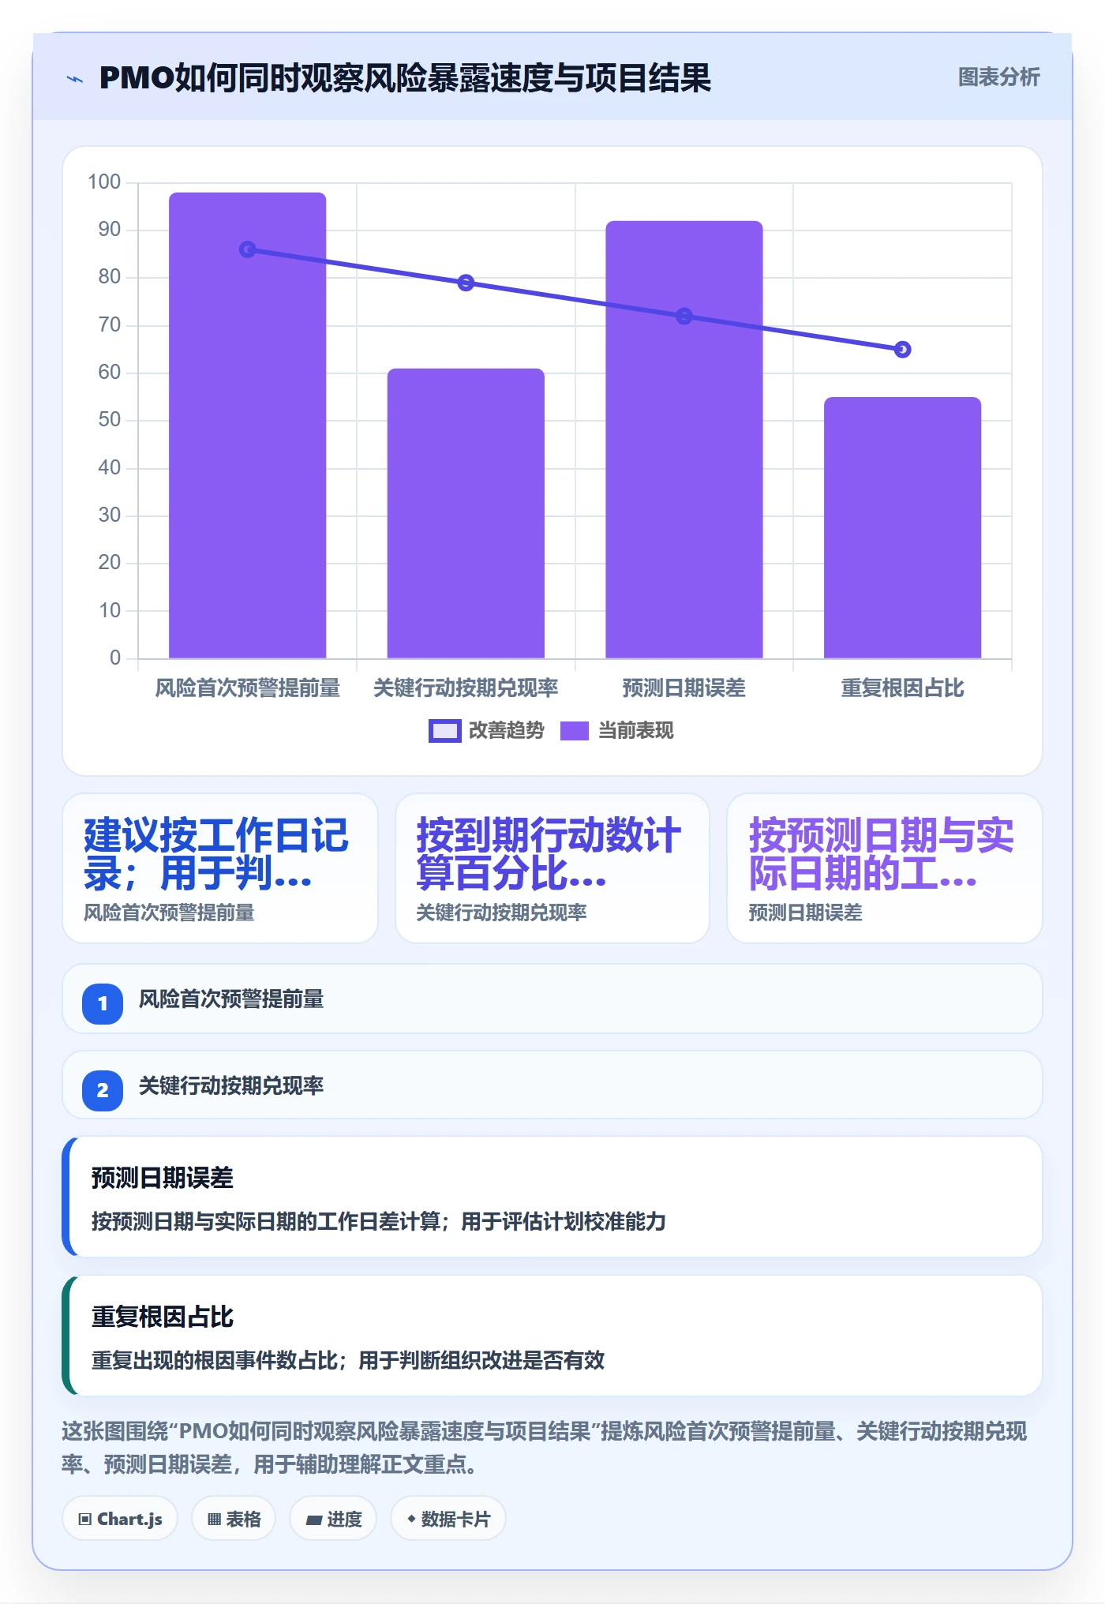
Task: Select the 风险首次预警提前量 bar in the chart
Action: click(x=248, y=425)
